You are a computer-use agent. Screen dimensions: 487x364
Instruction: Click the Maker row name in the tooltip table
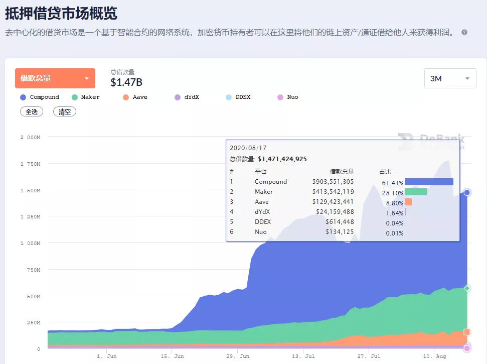264,192
